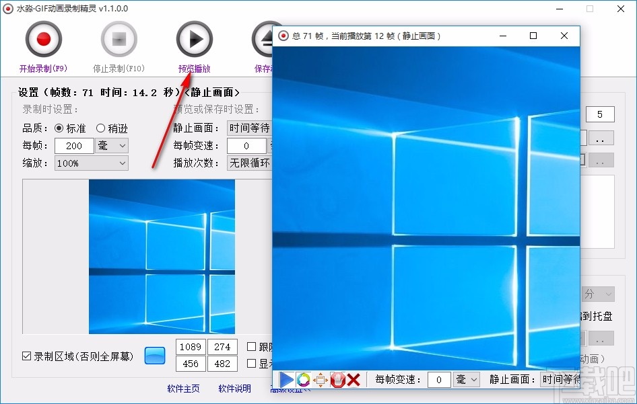Click the red X delete icon in preview toolbar
This screenshot has height=404, width=637.
pyautogui.click(x=354, y=380)
